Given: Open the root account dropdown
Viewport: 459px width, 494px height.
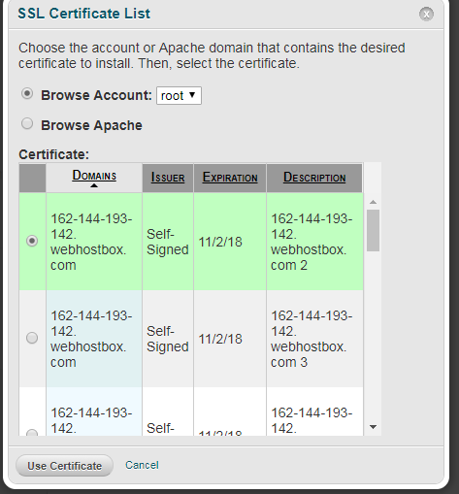Looking at the screenshot, I should pos(179,96).
